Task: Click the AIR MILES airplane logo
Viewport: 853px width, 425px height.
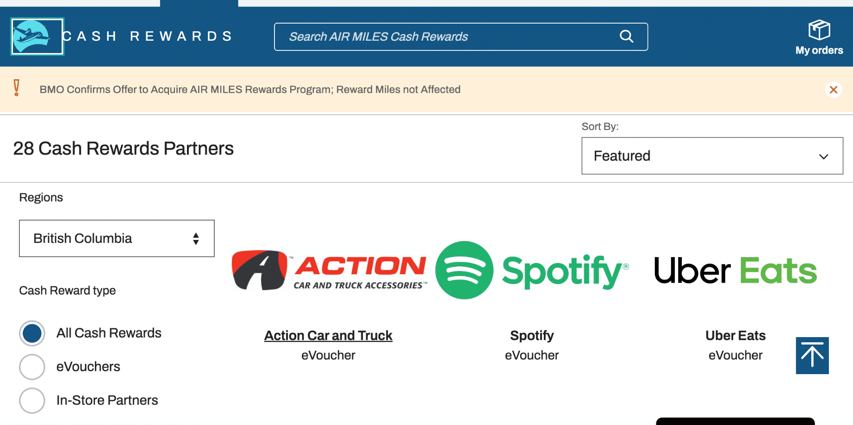Action: point(37,37)
